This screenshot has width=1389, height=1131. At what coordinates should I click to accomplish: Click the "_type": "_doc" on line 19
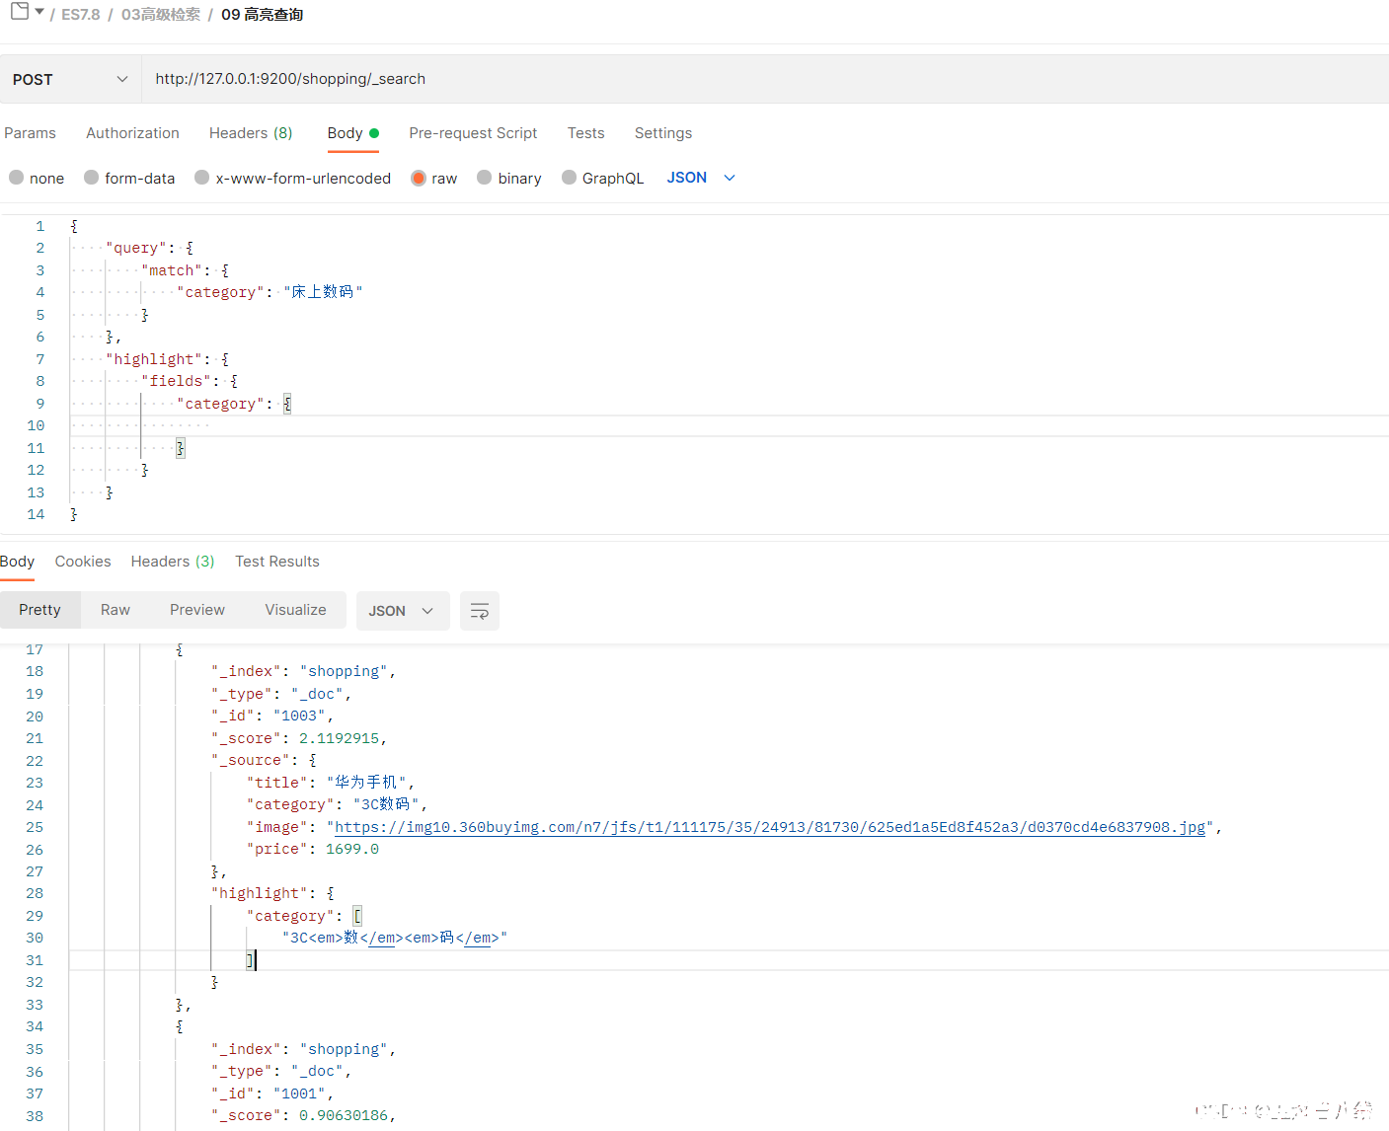point(280,694)
